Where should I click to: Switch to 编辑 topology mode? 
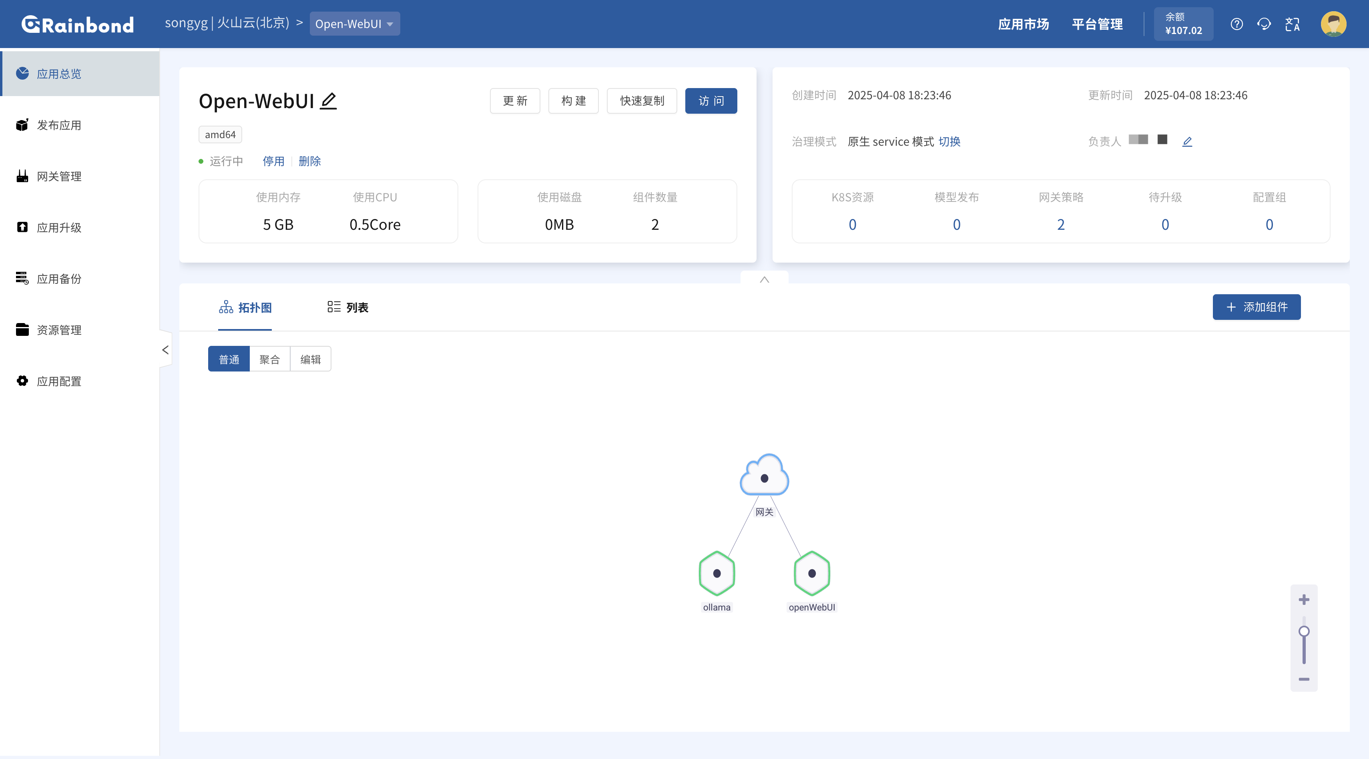click(310, 359)
